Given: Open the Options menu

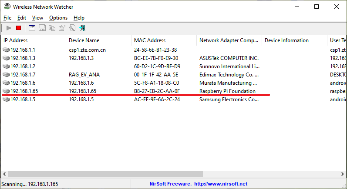Looking at the screenshot, I should coord(58,18).
